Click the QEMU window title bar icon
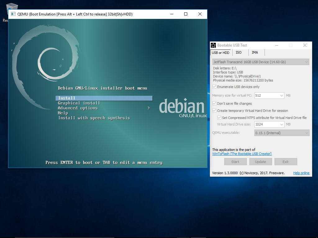 click(x=13, y=14)
